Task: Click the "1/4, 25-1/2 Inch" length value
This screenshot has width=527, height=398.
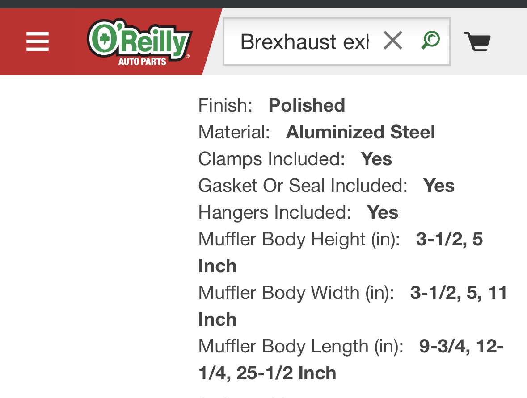Action: pyautogui.click(x=267, y=373)
